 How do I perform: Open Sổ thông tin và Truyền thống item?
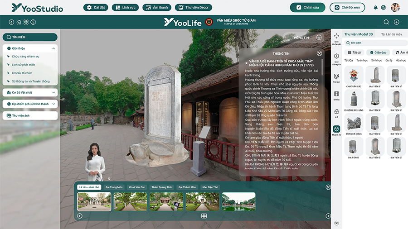[30, 81]
